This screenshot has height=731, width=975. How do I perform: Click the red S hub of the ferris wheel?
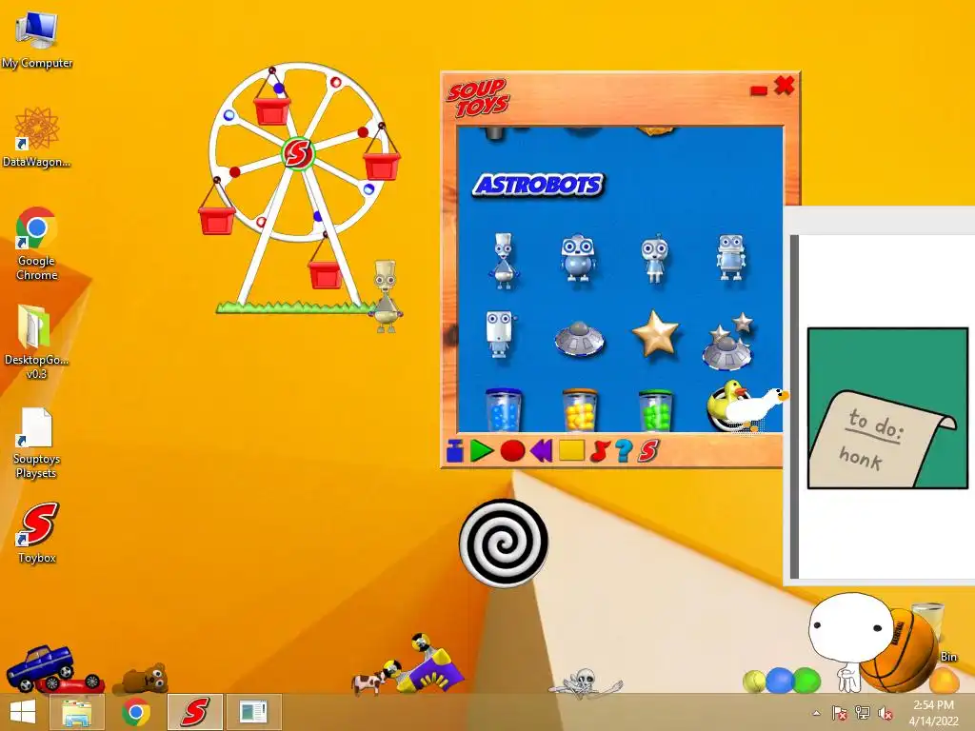298,153
